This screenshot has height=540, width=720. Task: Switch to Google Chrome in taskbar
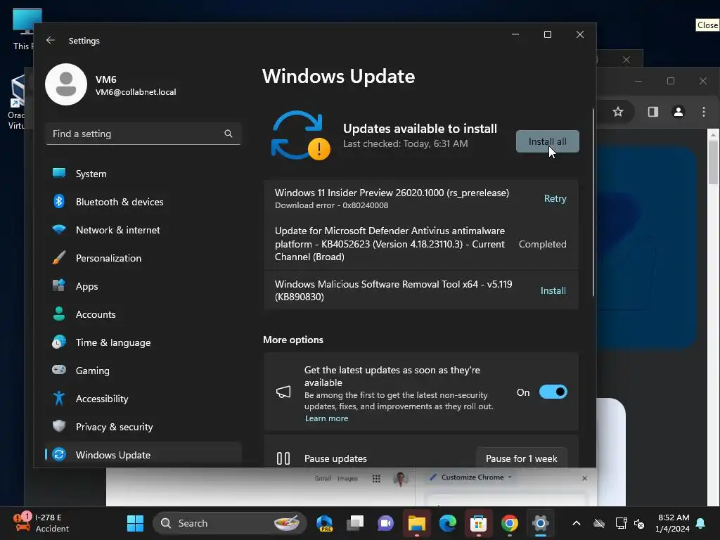click(510, 523)
